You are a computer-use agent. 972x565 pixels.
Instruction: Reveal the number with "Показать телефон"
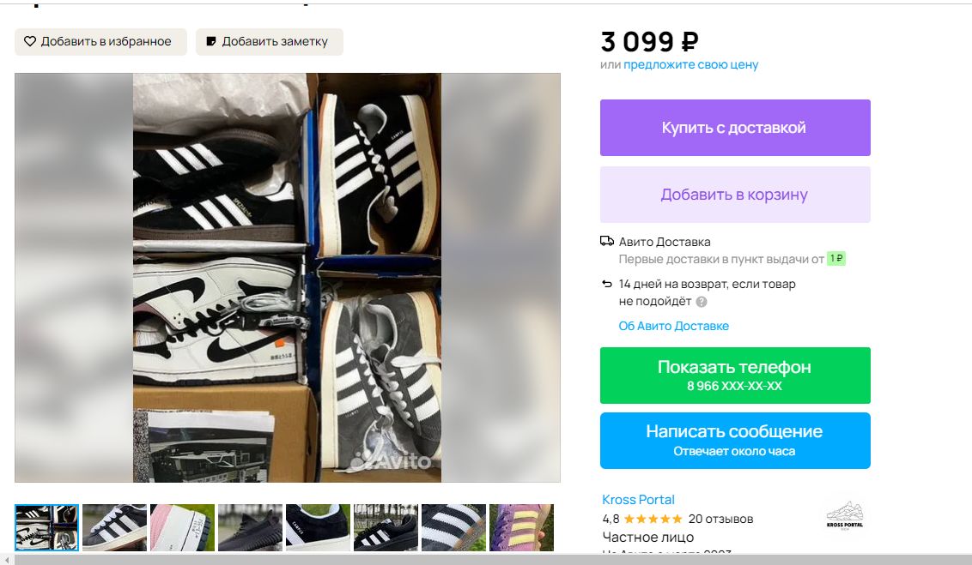point(734,375)
